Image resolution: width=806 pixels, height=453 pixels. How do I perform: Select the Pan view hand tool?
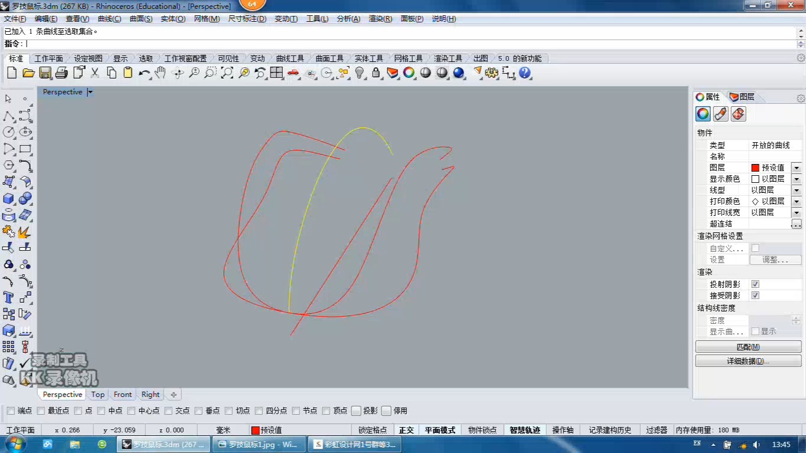coord(161,73)
